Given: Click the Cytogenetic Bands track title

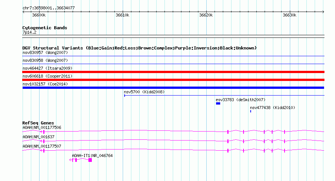Looking at the screenshot, I should pyautogui.click(x=45, y=28).
